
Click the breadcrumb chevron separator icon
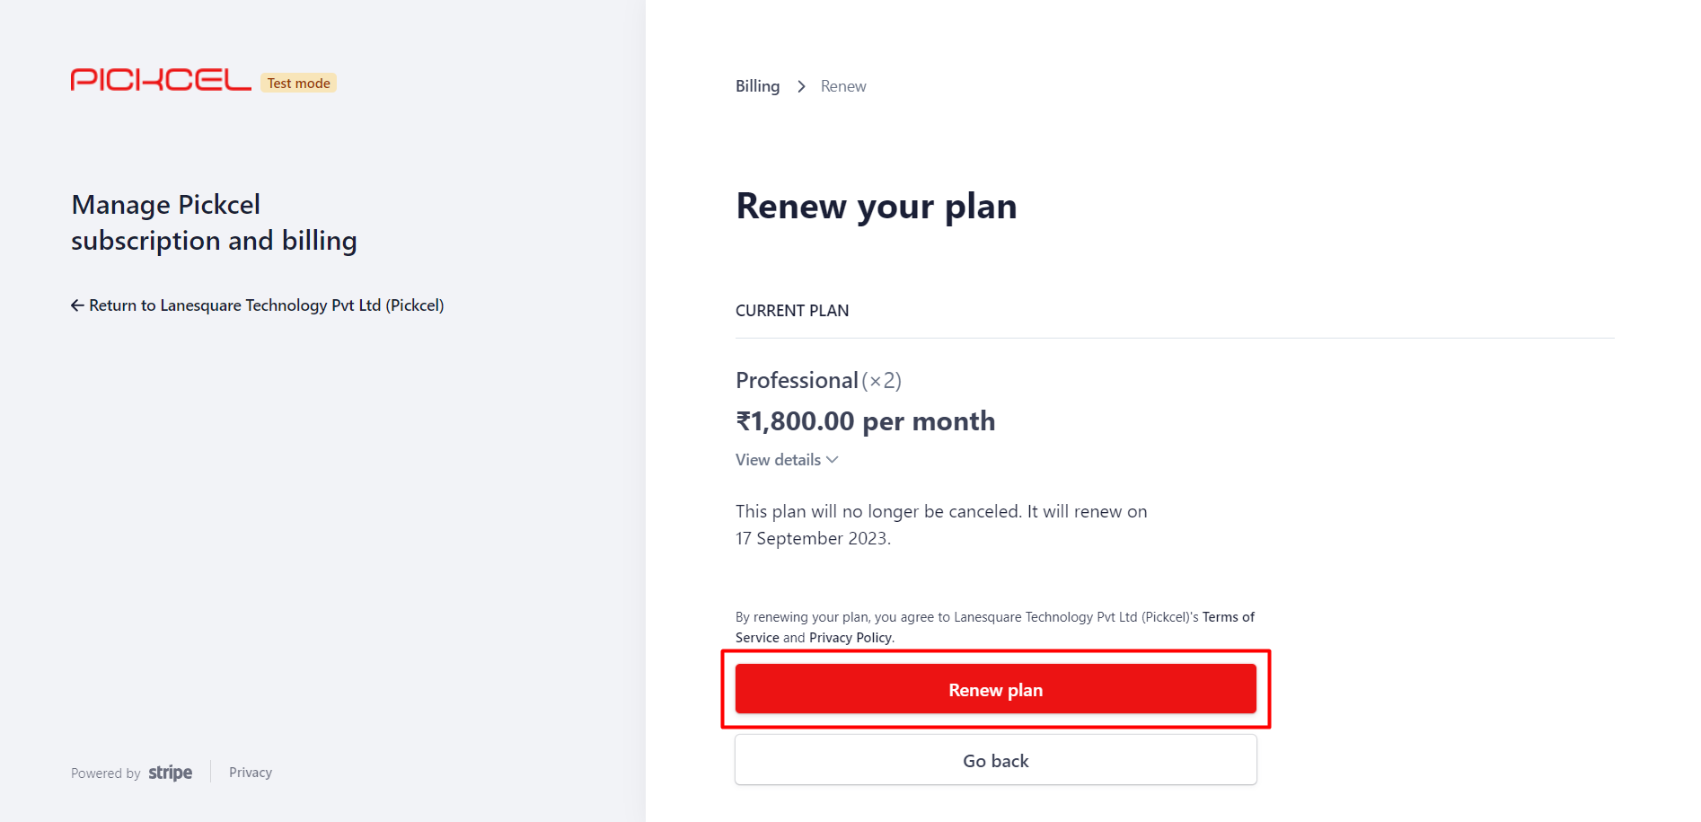[x=801, y=86]
